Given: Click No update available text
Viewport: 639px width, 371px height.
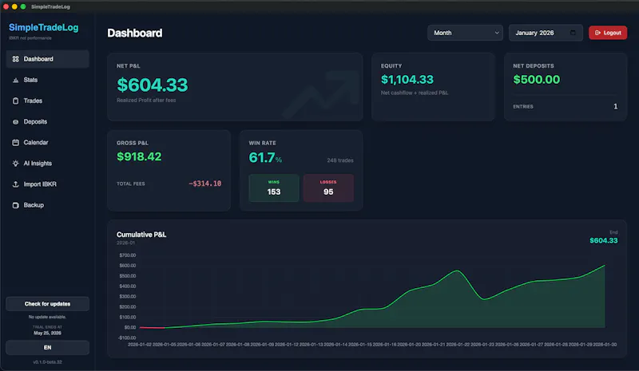Looking at the screenshot, I should pyautogui.click(x=47, y=317).
